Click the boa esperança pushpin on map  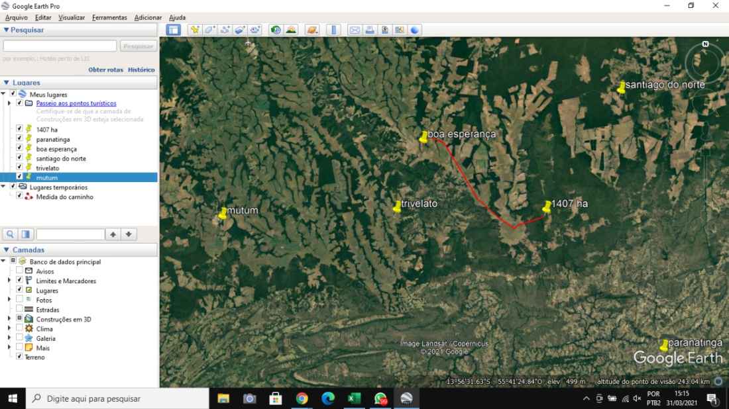tap(423, 137)
